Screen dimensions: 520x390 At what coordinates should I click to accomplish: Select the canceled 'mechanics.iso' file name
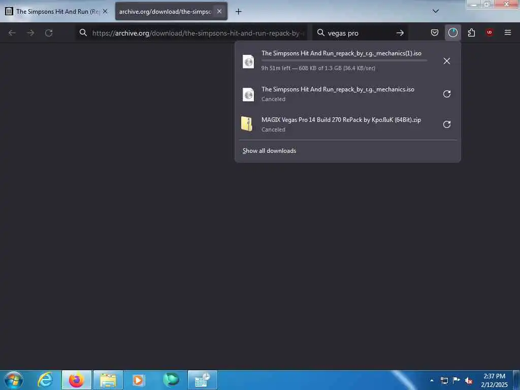tap(338, 89)
